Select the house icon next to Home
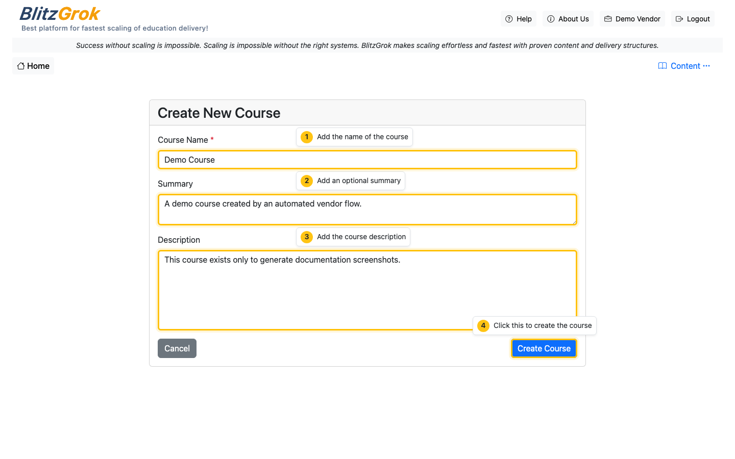This screenshot has height=459, width=735. coord(20,65)
